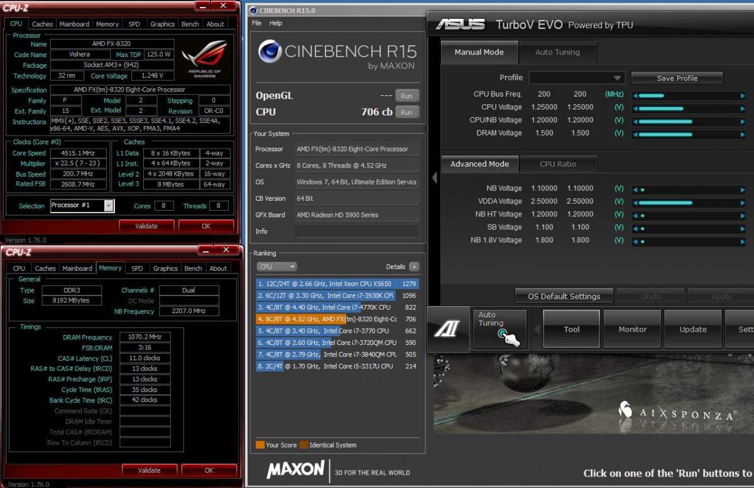Increase CPU Voltage with right arrow
Viewport: 754px width, 488px height.
coord(743,109)
